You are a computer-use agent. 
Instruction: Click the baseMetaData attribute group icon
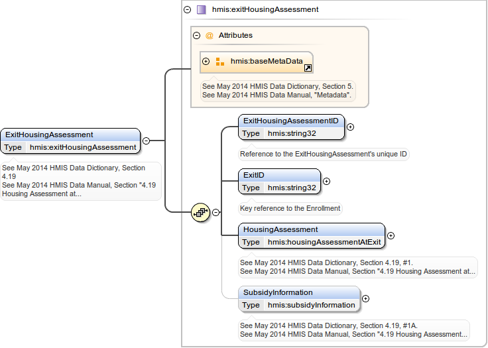[219, 62]
